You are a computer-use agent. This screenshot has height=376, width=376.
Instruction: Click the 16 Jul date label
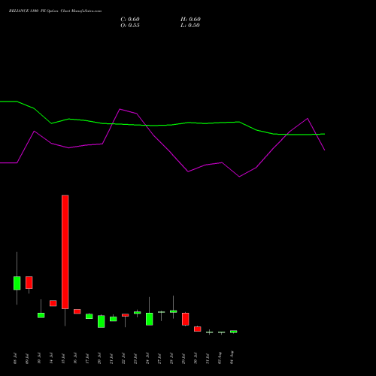(75, 358)
